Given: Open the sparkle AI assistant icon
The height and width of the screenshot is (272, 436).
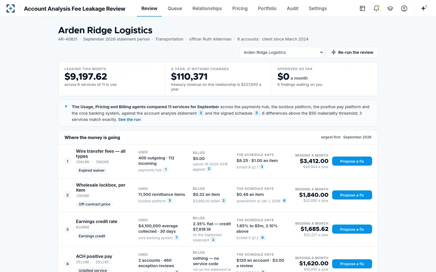Looking at the screenshot, I should point(424,8).
